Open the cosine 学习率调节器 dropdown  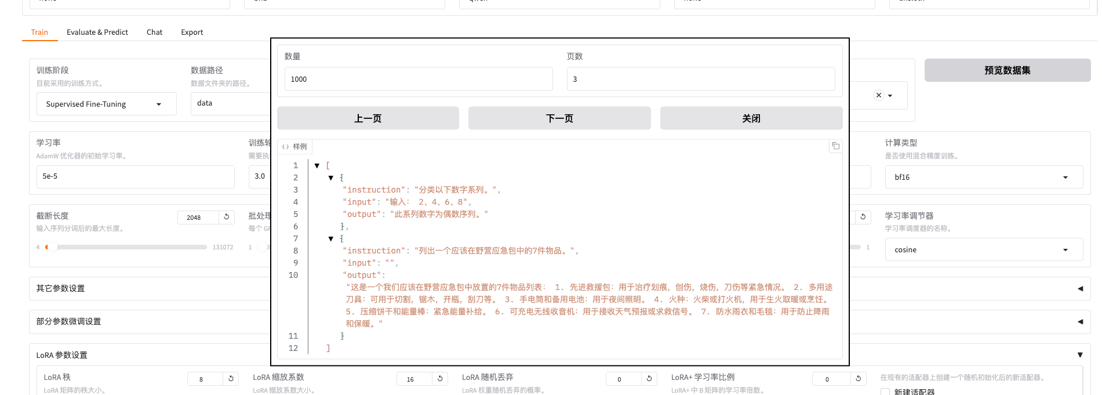click(x=984, y=249)
